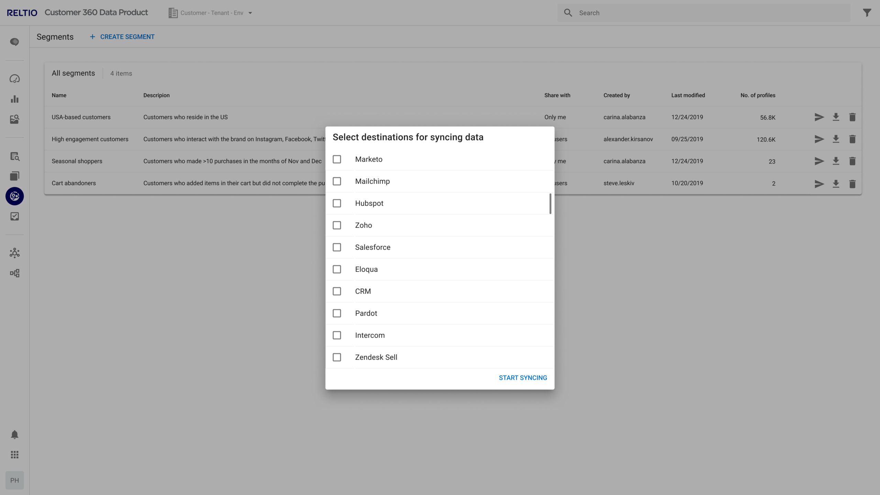Click the Created by column header

(x=617, y=95)
